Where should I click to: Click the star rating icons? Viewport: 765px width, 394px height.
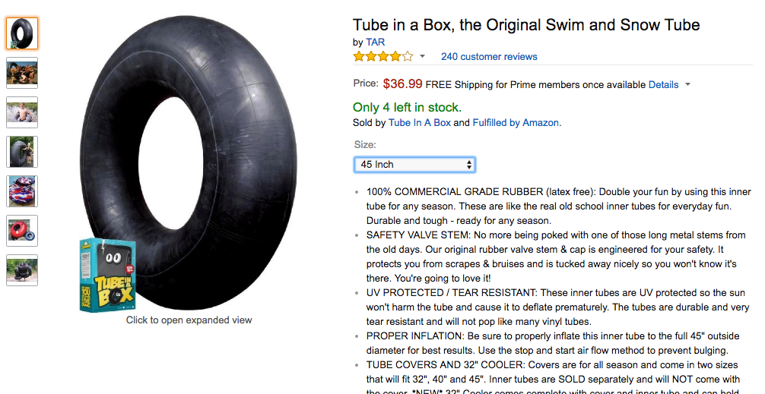point(383,56)
